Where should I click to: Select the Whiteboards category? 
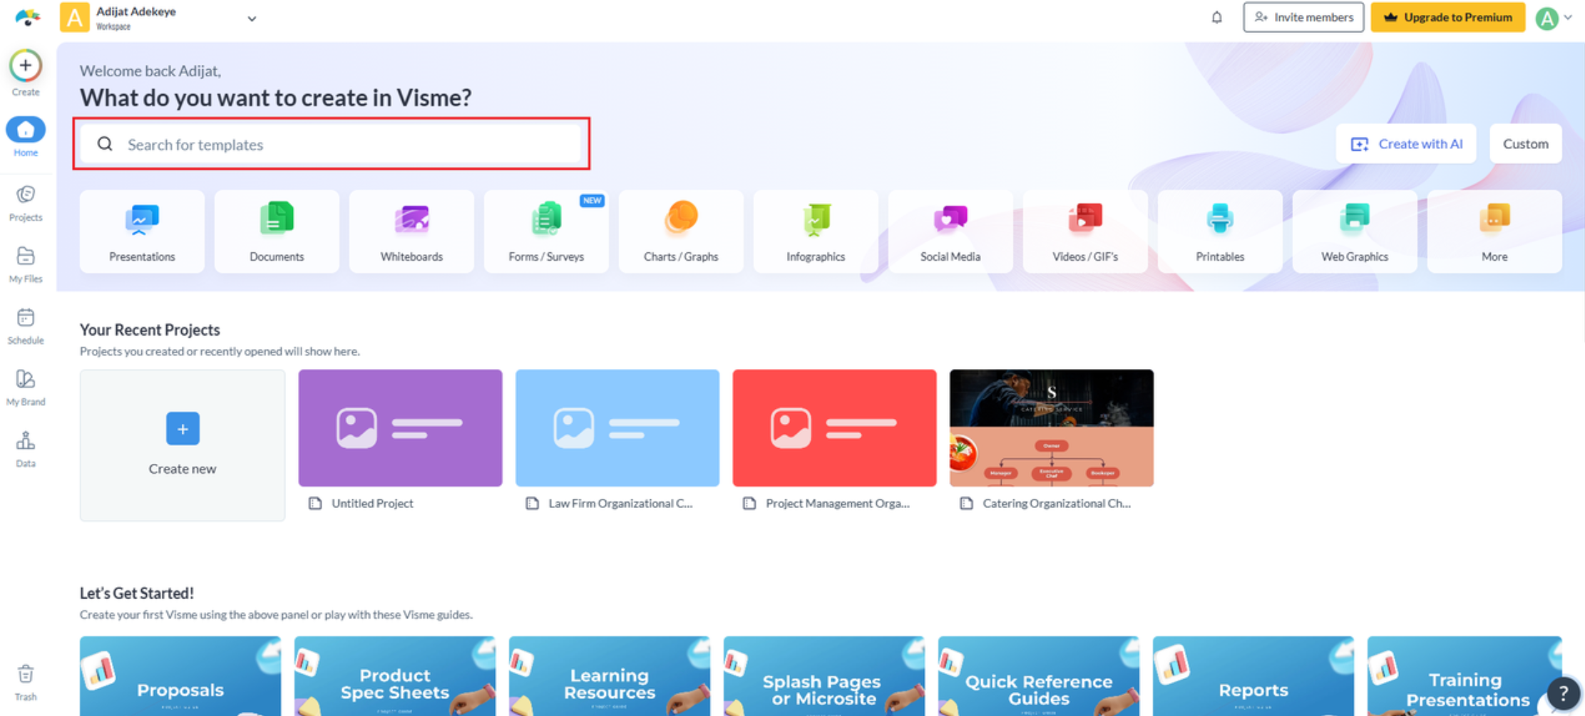[411, 232]
